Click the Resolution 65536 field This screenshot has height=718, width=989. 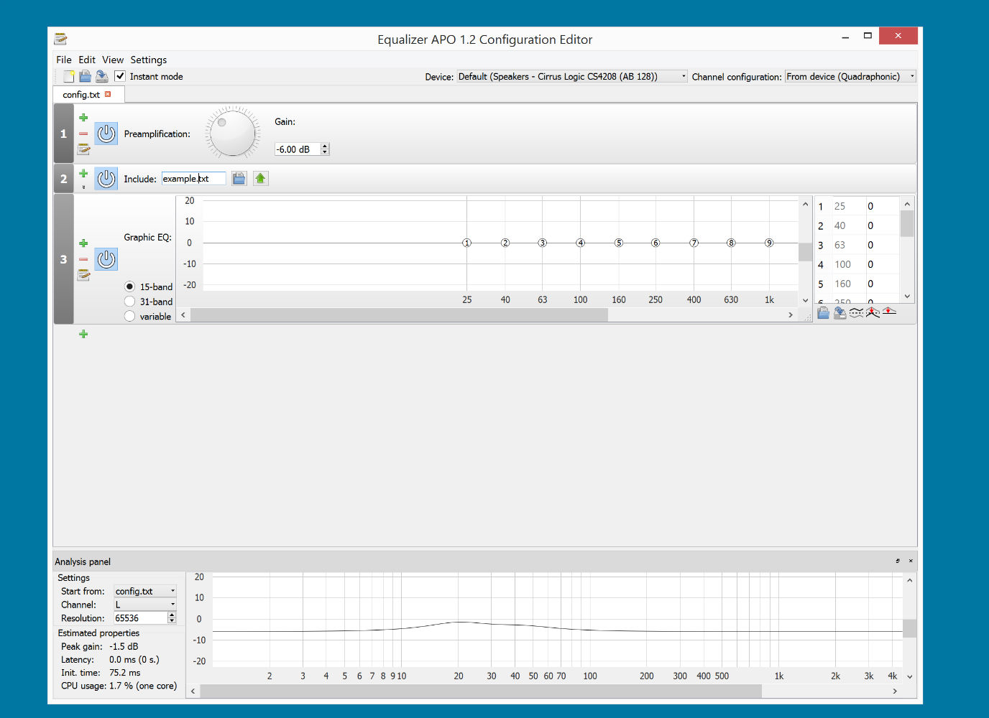[x=141, y=618]
